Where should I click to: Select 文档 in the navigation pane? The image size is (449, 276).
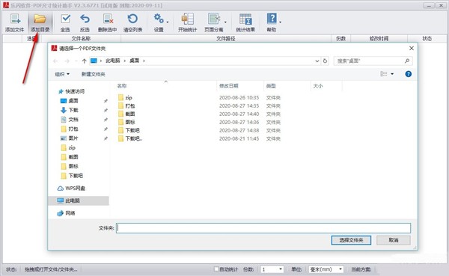click(x=73, y=120)
